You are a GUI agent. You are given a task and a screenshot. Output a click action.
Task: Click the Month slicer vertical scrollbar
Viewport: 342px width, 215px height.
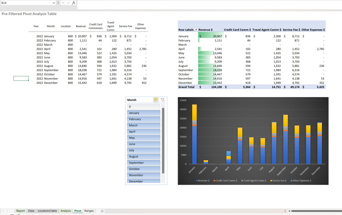pyautogui.click(x=163, y=141)
